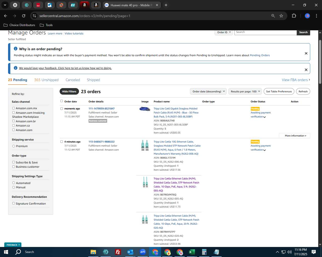Reload the page with refresh icon
Viewport: 322px width, 257px height.
[x=24, y=16]
